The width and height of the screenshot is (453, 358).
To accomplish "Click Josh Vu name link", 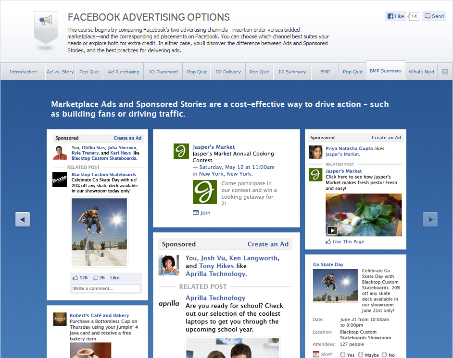I will (213, 258).
